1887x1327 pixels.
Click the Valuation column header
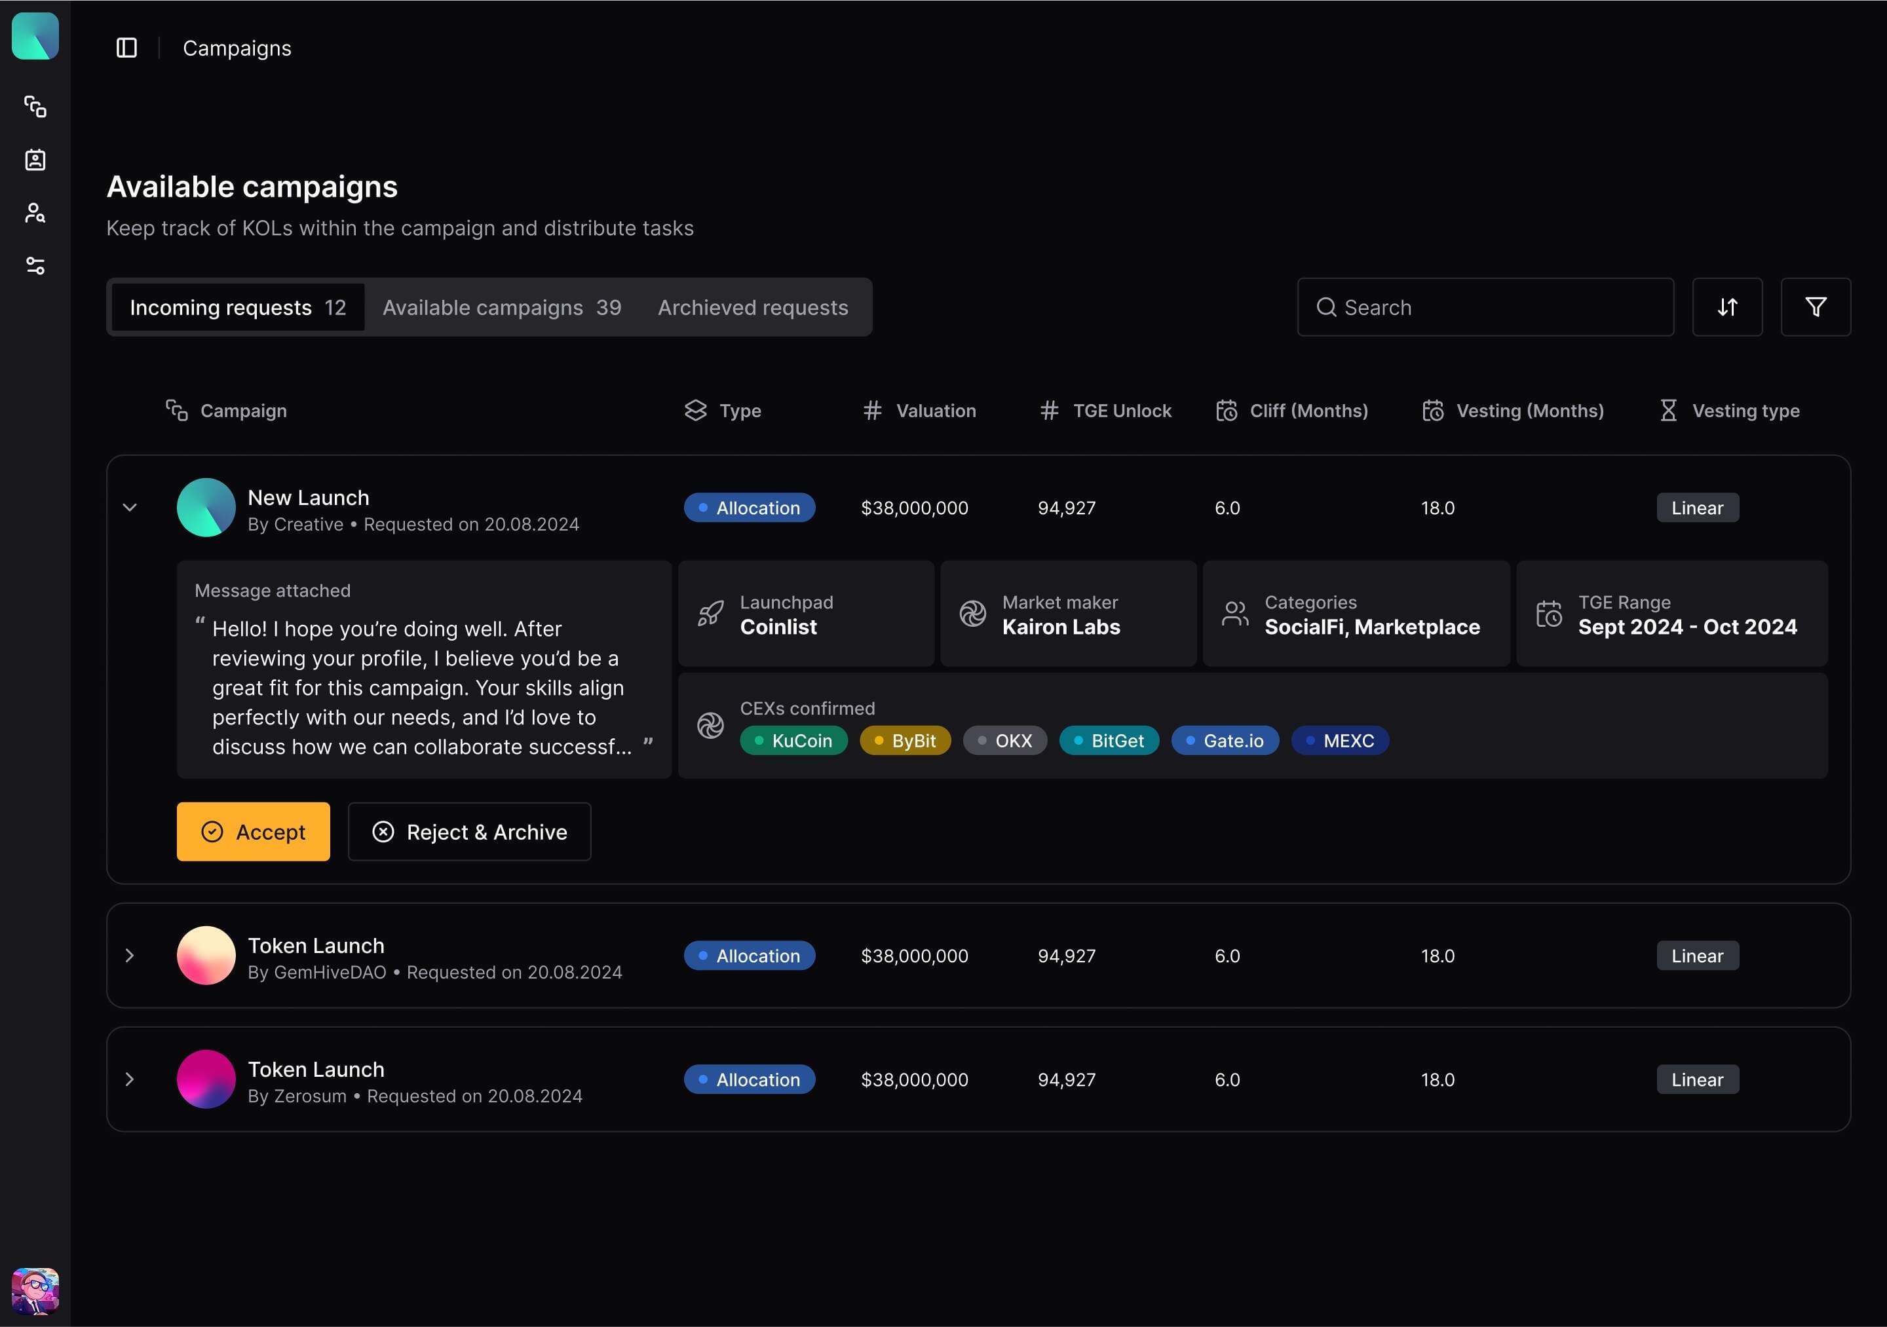919,410
